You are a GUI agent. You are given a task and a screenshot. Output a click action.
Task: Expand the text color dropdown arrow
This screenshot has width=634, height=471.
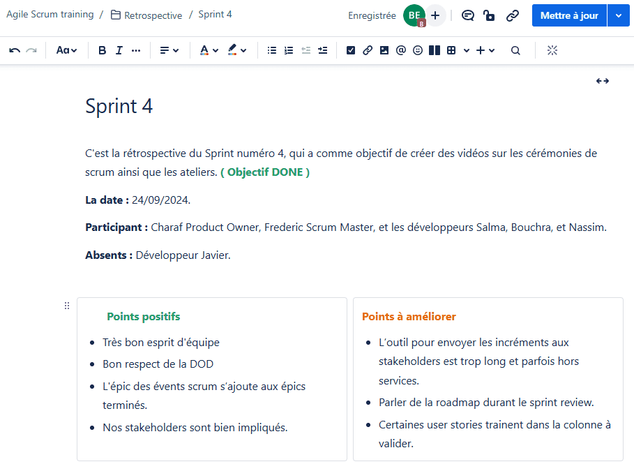click(x=216, y=50)
